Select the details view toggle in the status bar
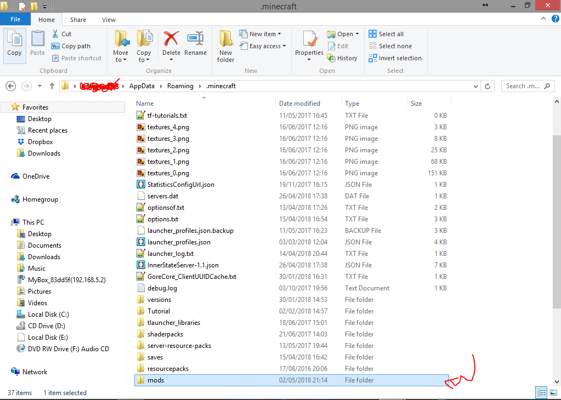 coord(541,392)
